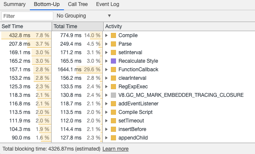Select the RegExpExec label

133,87
